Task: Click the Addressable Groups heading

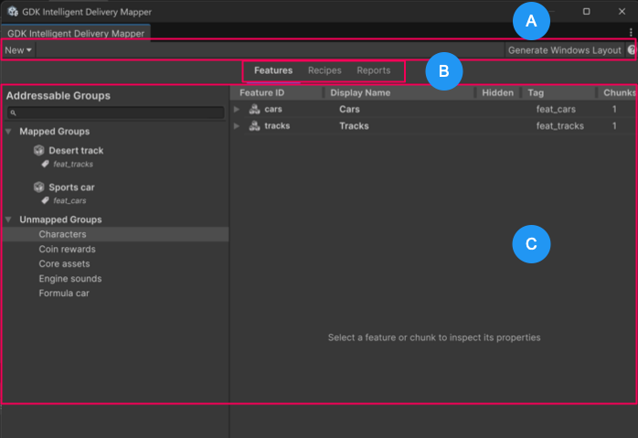Action: click(x=58, y=96)
